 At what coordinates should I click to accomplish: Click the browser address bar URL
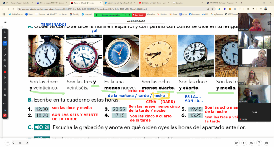pos(85,9)
